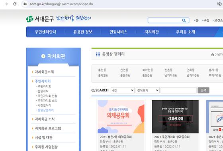The image size is (223, 151).
Task: Filter videos by 신촌동
Action: (168, 70)
